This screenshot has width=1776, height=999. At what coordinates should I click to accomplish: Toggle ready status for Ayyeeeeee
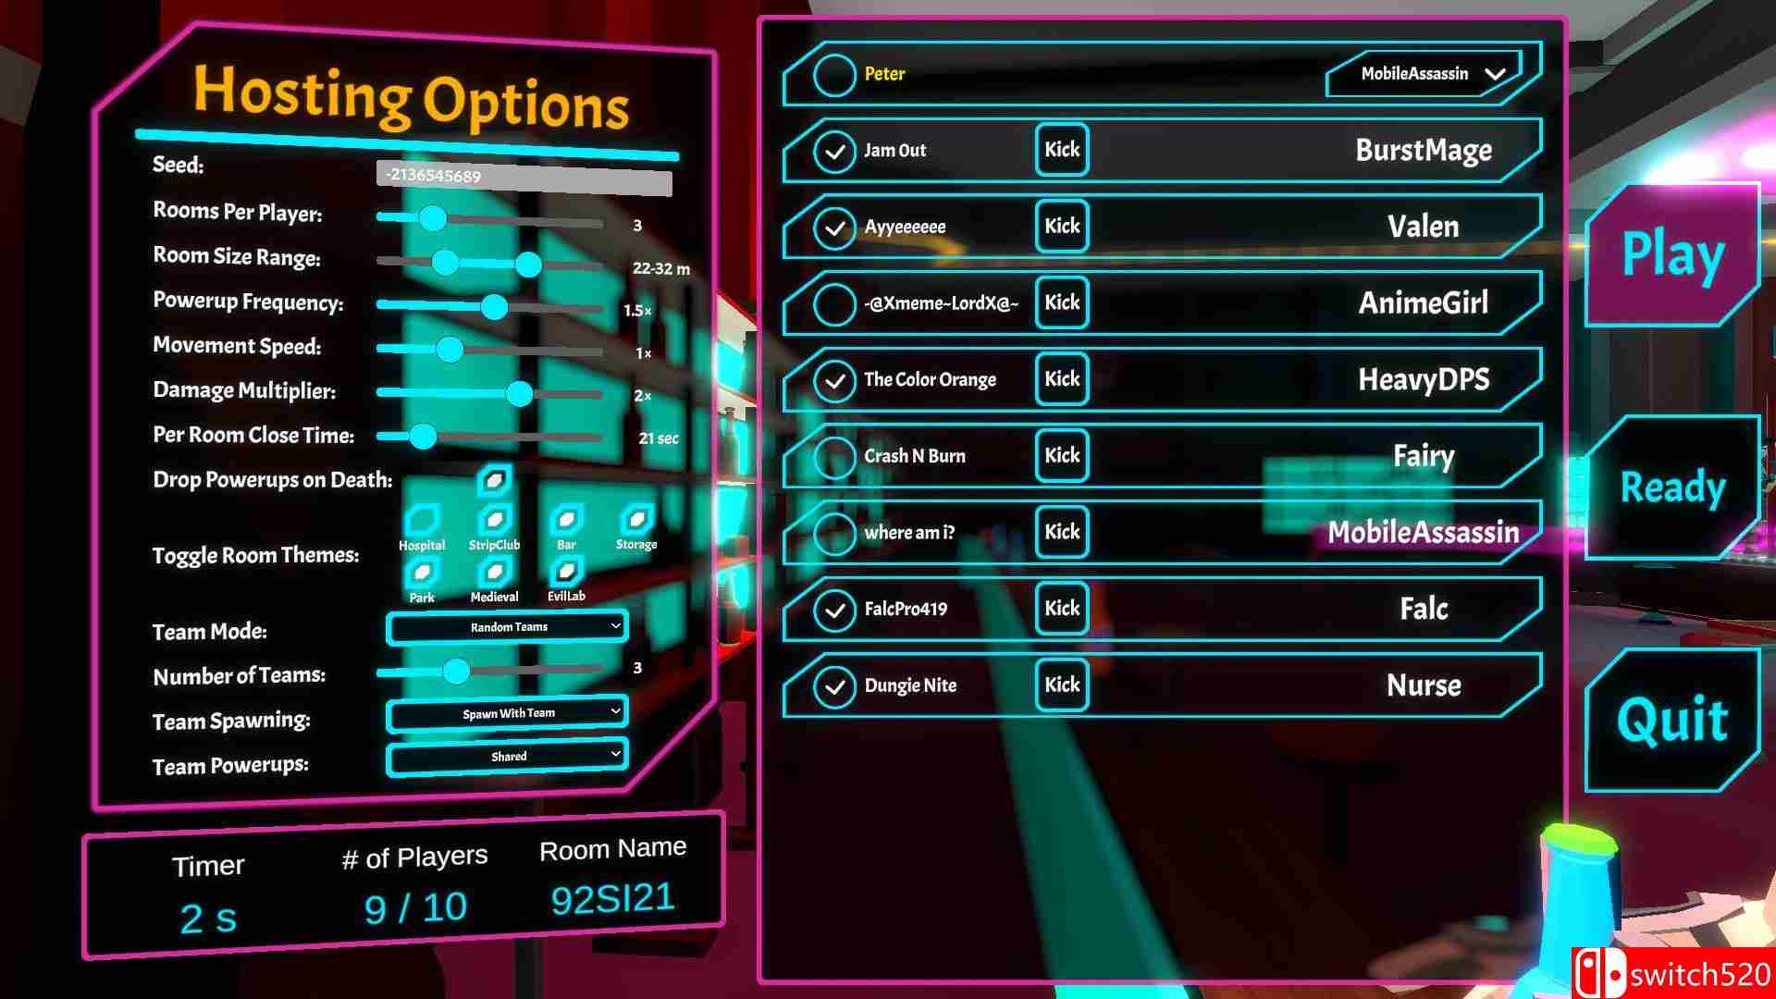pyautogui.click(x=833, y=226)
